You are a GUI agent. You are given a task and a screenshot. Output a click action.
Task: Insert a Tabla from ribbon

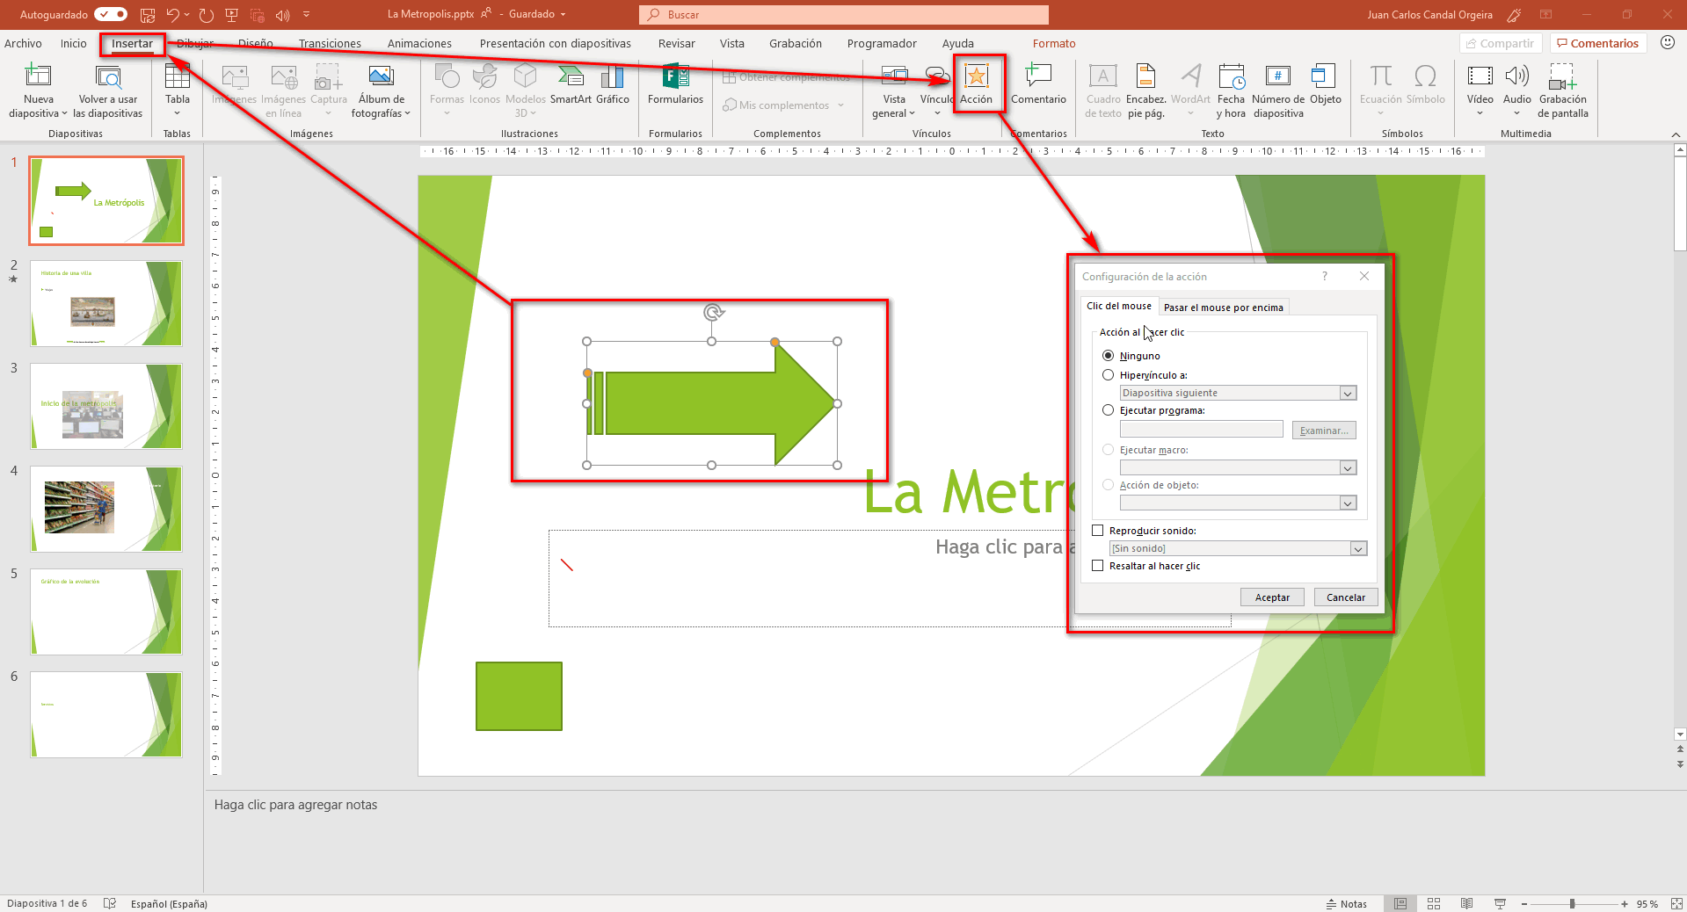point(178,88)
